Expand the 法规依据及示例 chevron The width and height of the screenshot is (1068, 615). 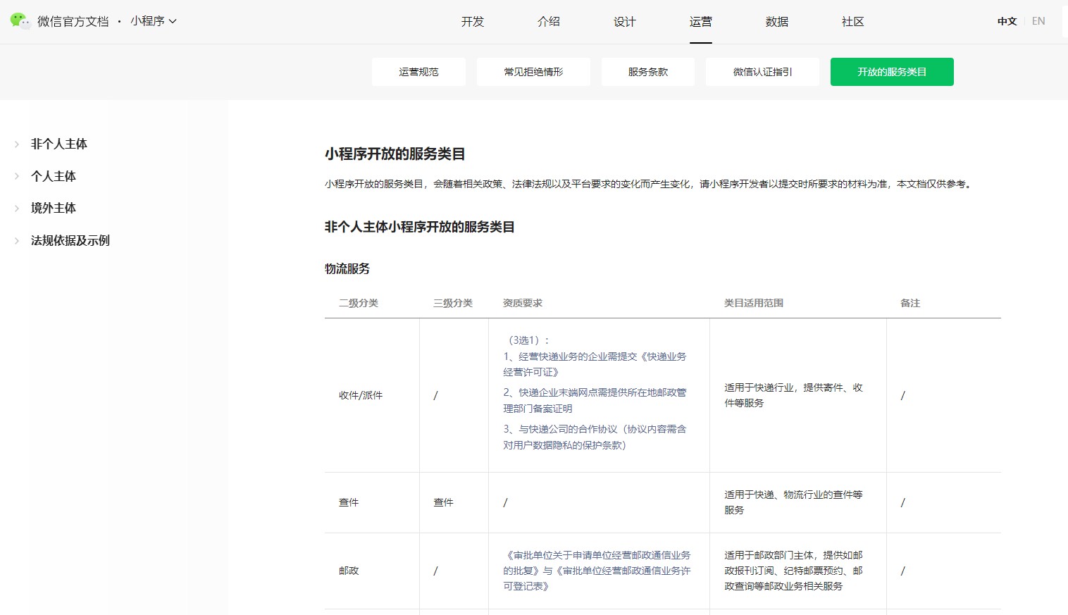[17, 240]
